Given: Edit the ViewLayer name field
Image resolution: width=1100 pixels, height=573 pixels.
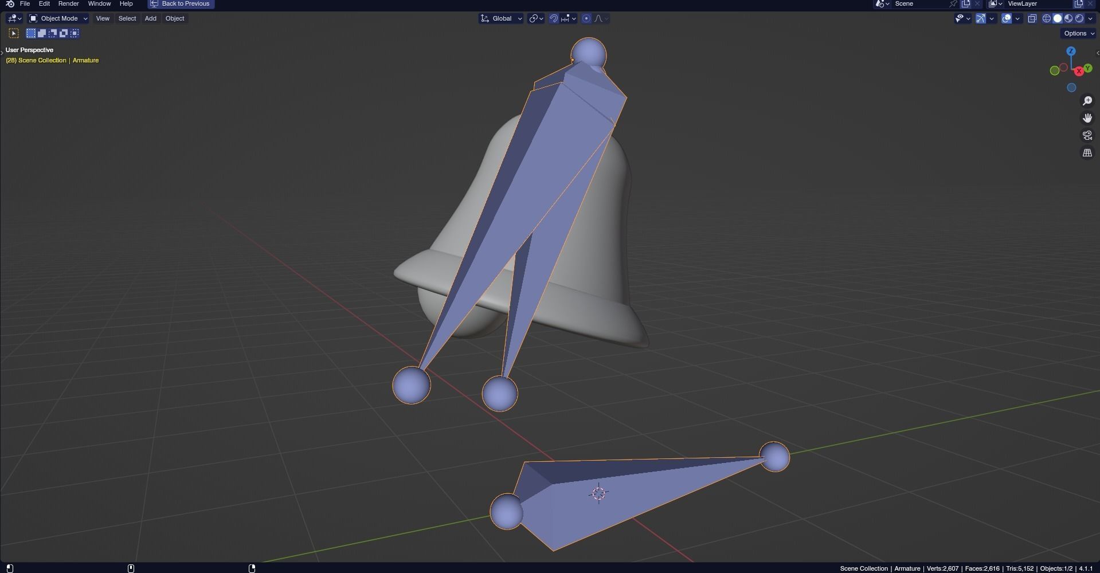Looking at the screenshot, I should (x=1039, y=3).
